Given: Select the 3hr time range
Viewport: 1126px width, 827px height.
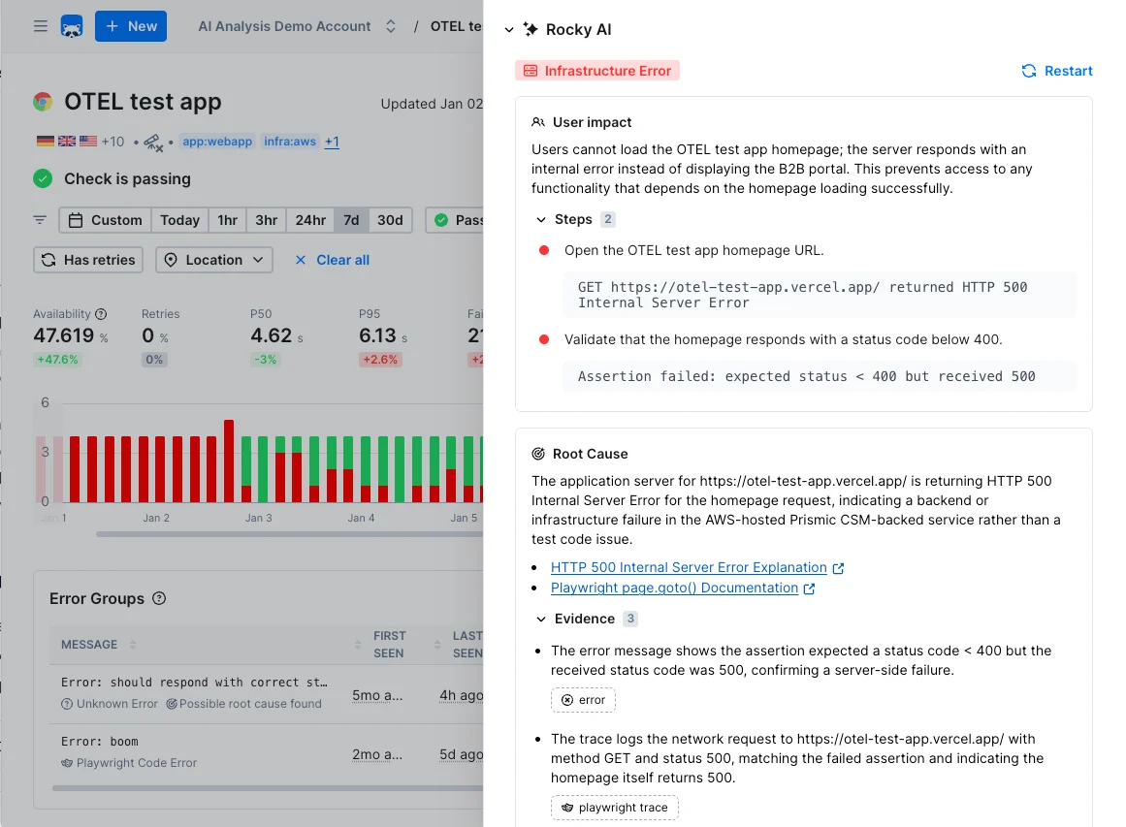Looking at the screenshot, I should tap(267, 220).
